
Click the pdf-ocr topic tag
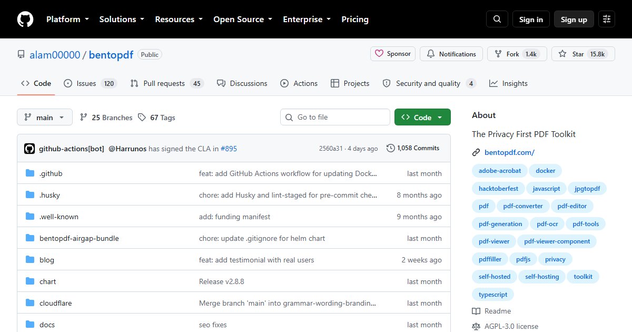547,224
